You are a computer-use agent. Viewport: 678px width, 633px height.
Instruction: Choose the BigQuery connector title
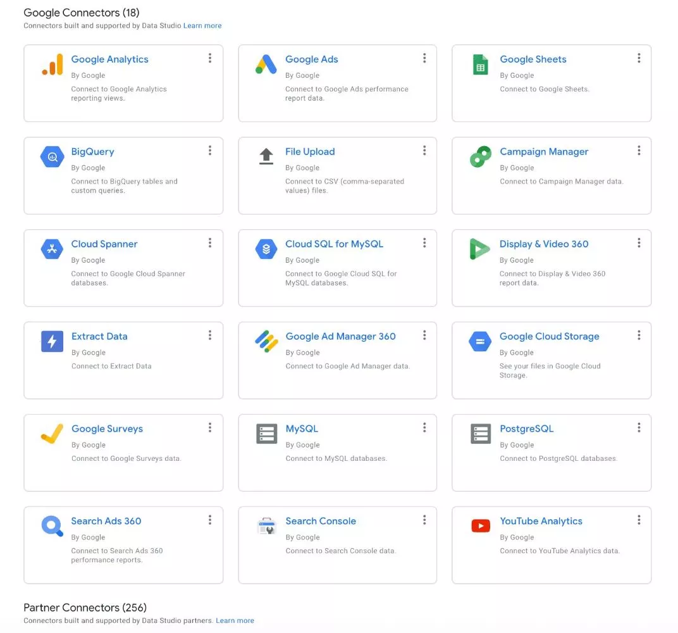[92, 152]
